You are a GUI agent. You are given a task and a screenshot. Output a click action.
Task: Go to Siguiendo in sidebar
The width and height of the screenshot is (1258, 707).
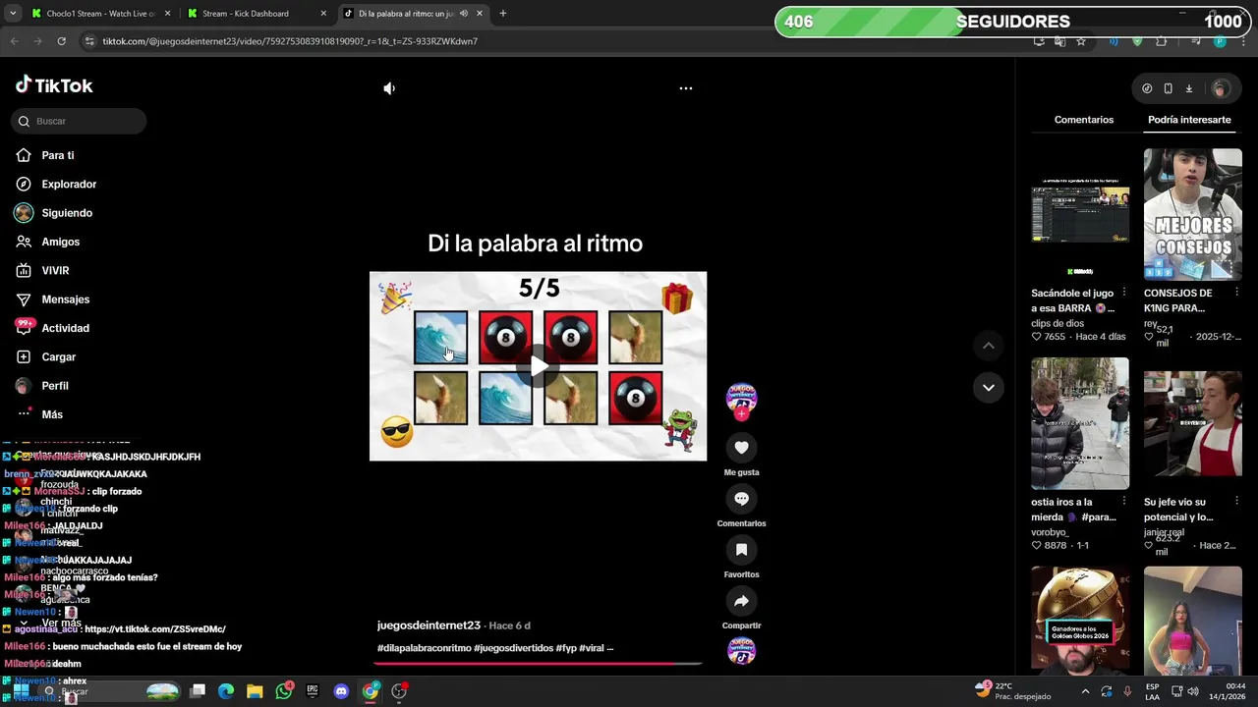67,213
